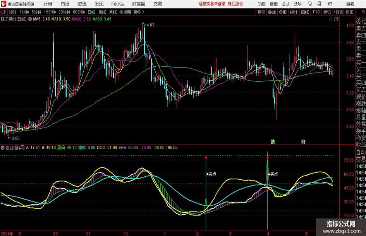The image size is (366, 236).
Task: Switch to 15分钟 period
Action: point(50,12)
